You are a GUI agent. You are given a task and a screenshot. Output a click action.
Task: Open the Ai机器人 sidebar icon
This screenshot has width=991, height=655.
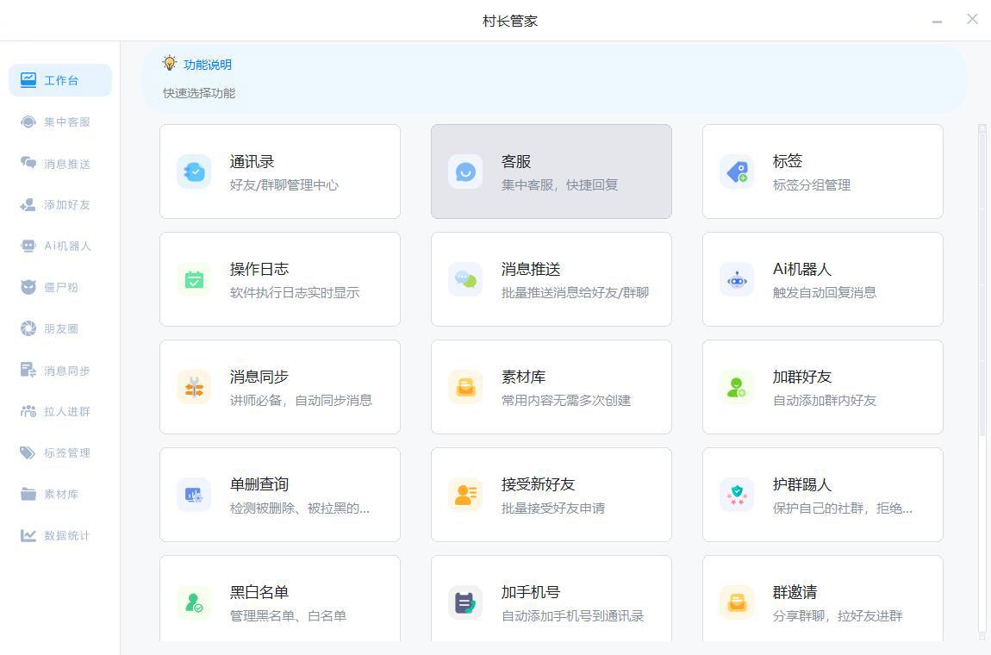[59, 246]
